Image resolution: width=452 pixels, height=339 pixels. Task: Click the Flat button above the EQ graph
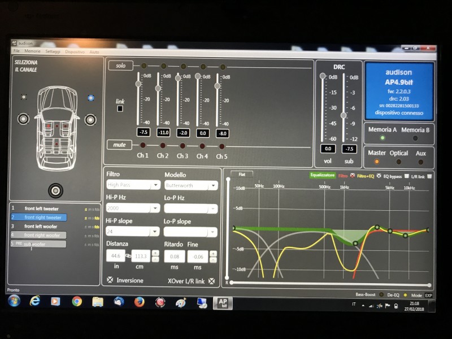[x=242, y=174]
